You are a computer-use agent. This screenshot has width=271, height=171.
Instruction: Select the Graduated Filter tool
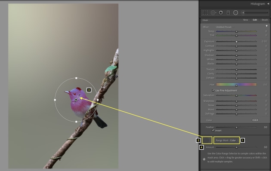(228, 12)
